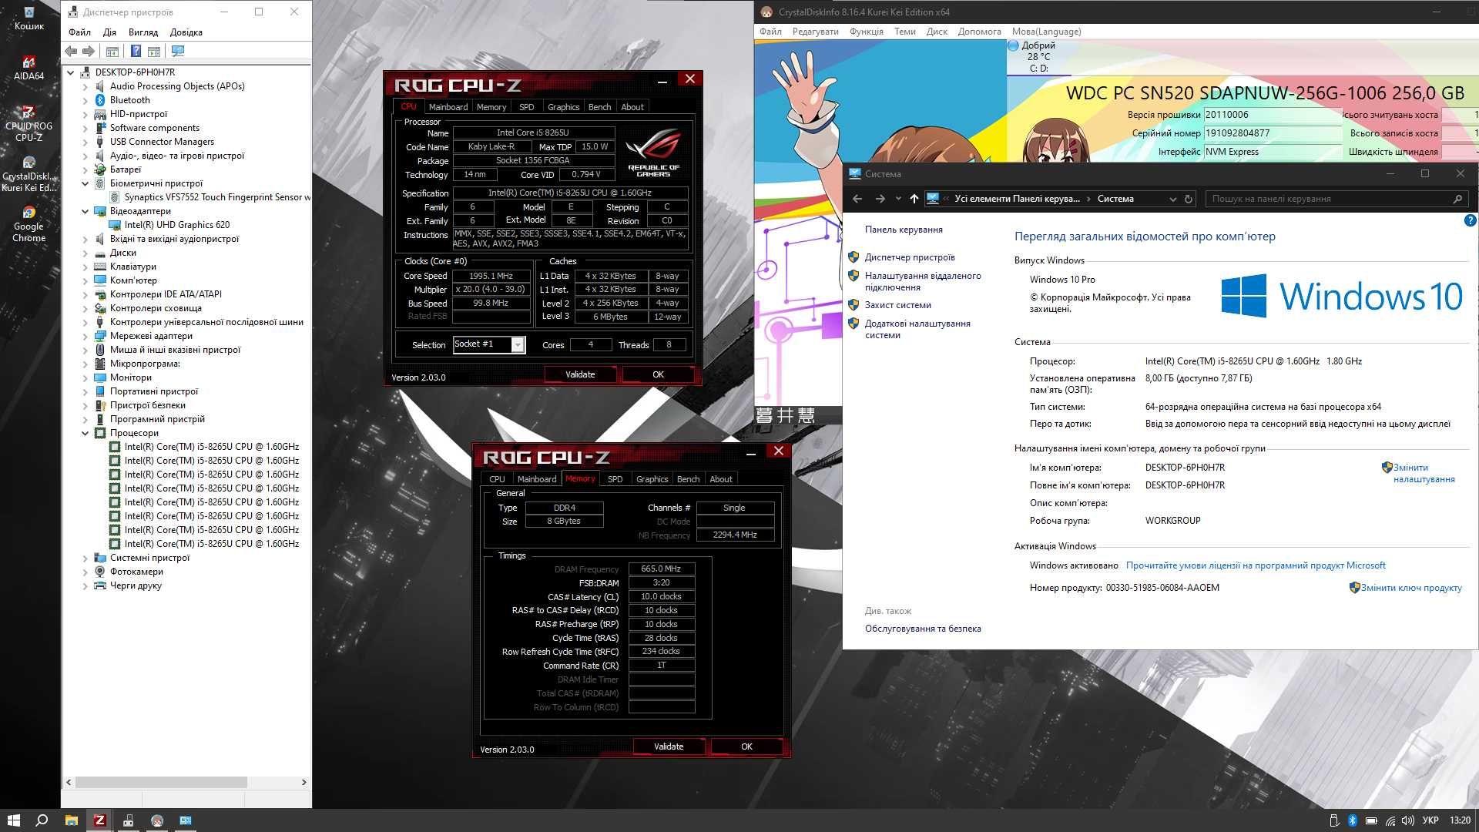Viewport: 1479px width, 832px height.
Task: Click the CPU-Z taskbar icon
Action: coord(99,820)
